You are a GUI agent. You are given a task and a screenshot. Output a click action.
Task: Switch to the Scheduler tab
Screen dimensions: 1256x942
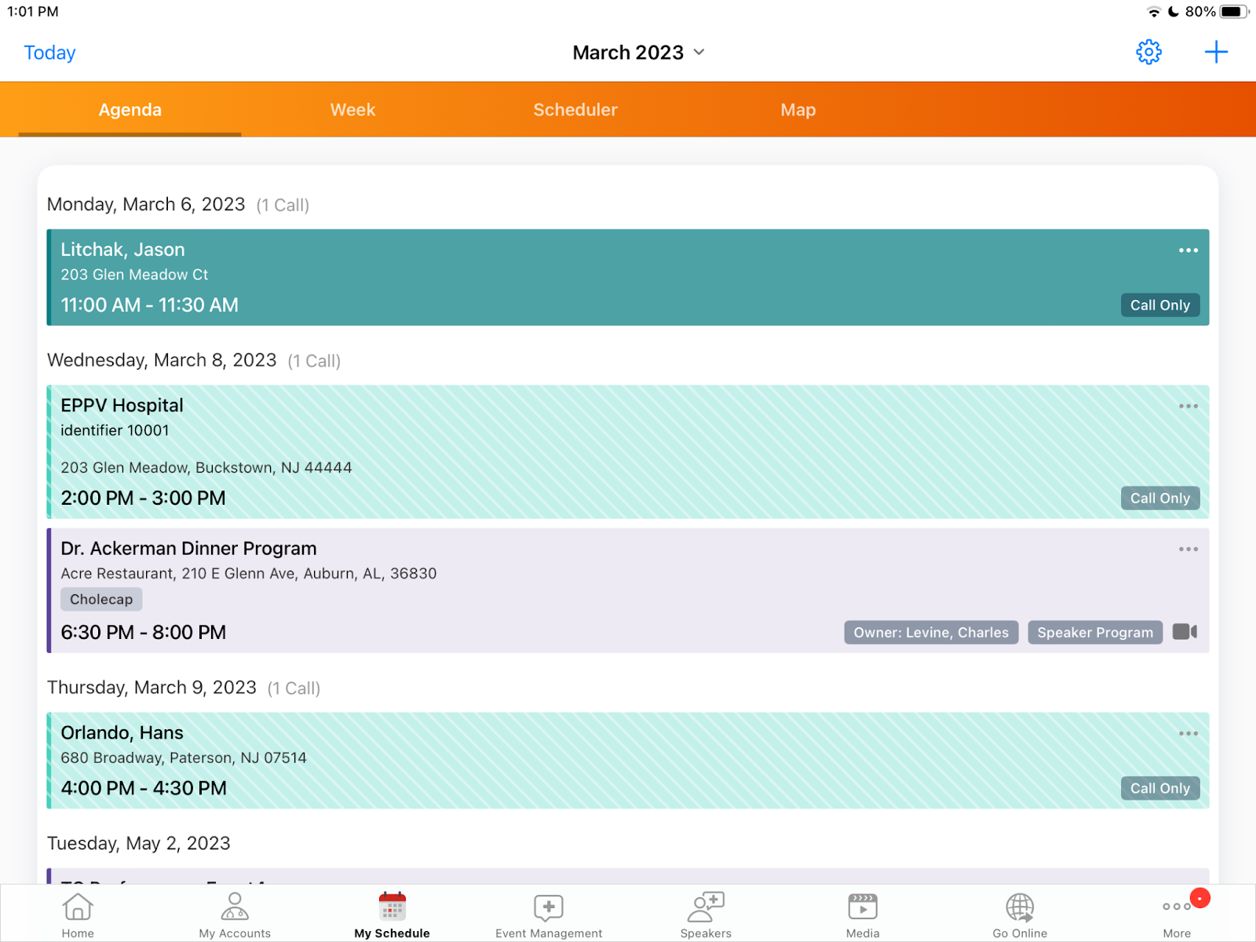[x=575, y=110]
